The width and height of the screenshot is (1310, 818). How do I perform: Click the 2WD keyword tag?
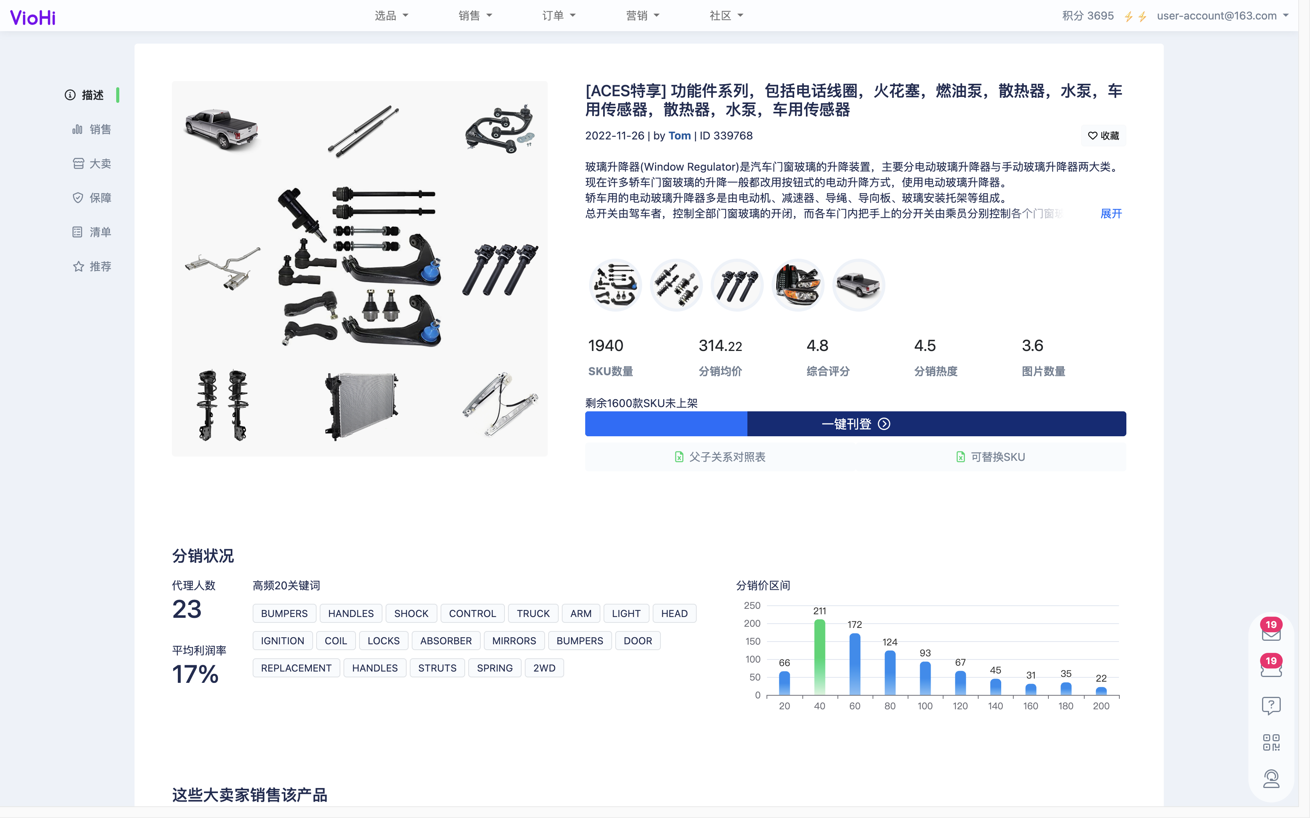tap(544, 668)
